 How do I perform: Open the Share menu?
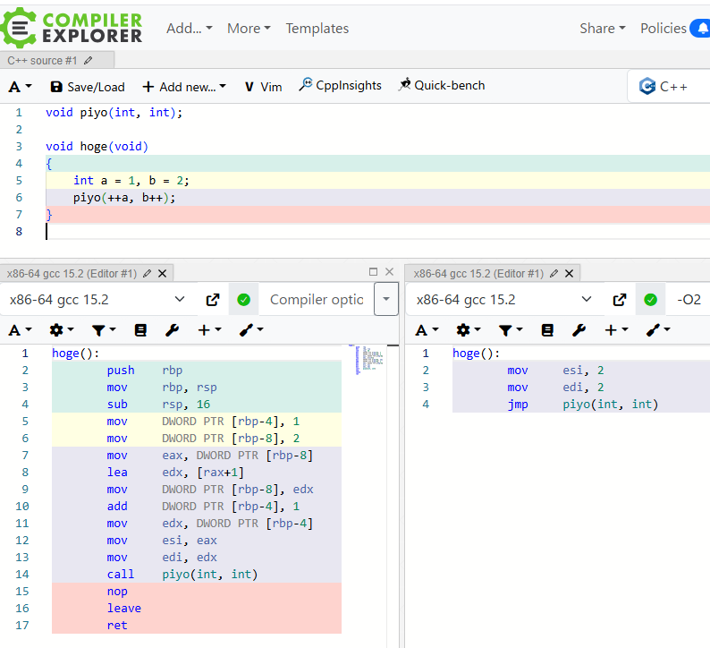[x=602, y=28]
